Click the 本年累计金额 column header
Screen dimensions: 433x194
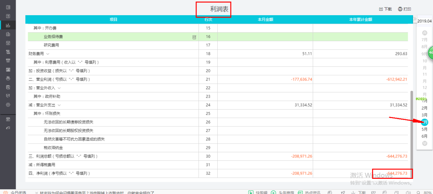pos(360,20)
